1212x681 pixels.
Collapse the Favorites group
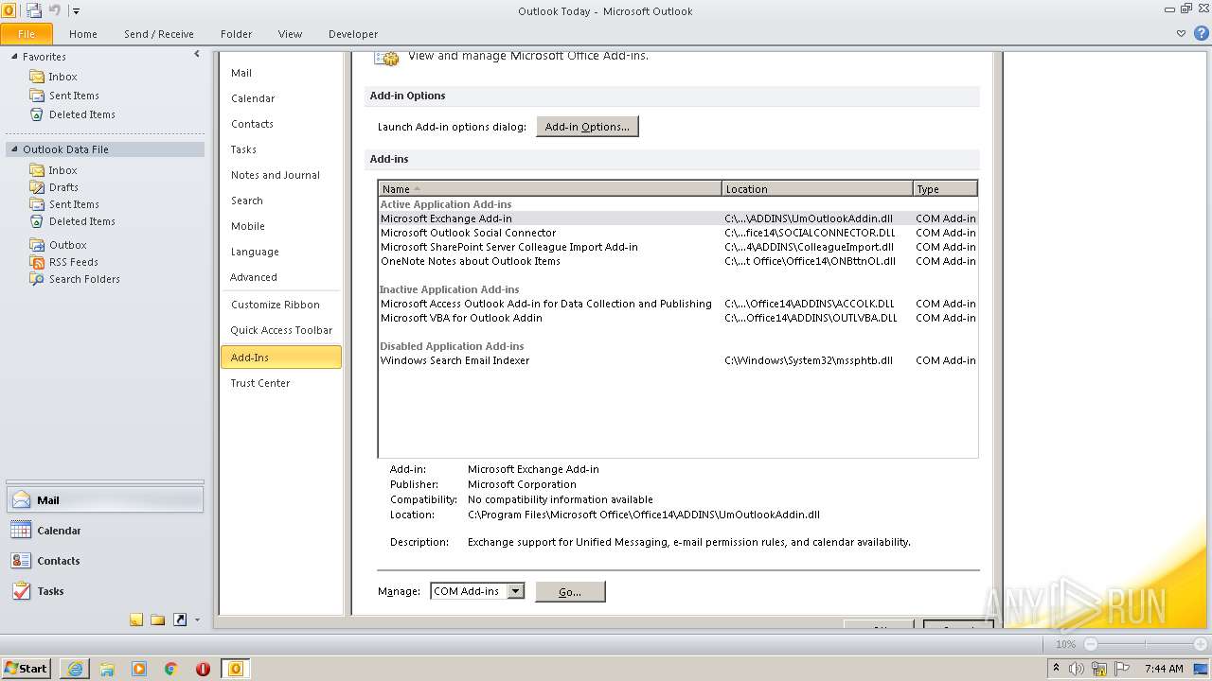[x=14, y=57]
